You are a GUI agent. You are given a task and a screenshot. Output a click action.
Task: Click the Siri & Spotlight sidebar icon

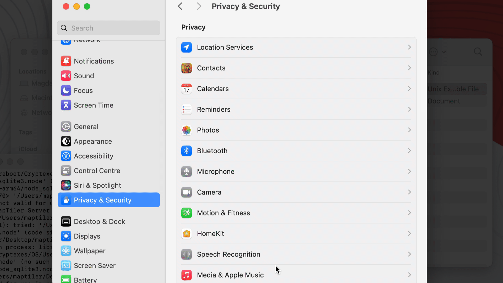(66, 186)
